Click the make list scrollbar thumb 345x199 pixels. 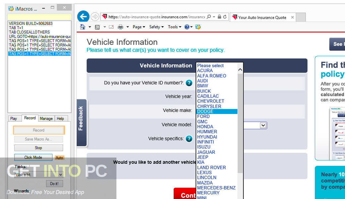(240, 123)
